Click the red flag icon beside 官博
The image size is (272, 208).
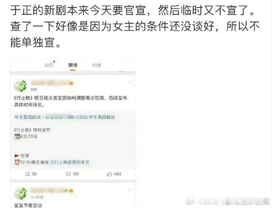[17, 156]
